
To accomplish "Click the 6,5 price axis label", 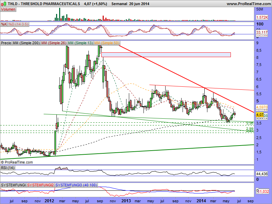I will 259,80.
